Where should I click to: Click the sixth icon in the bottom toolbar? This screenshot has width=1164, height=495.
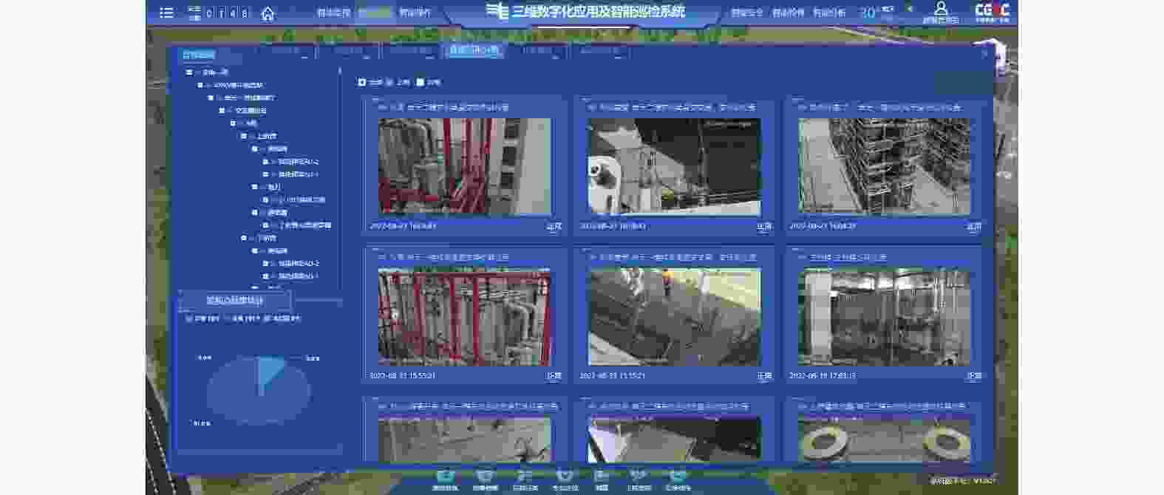tap(639, 477)
